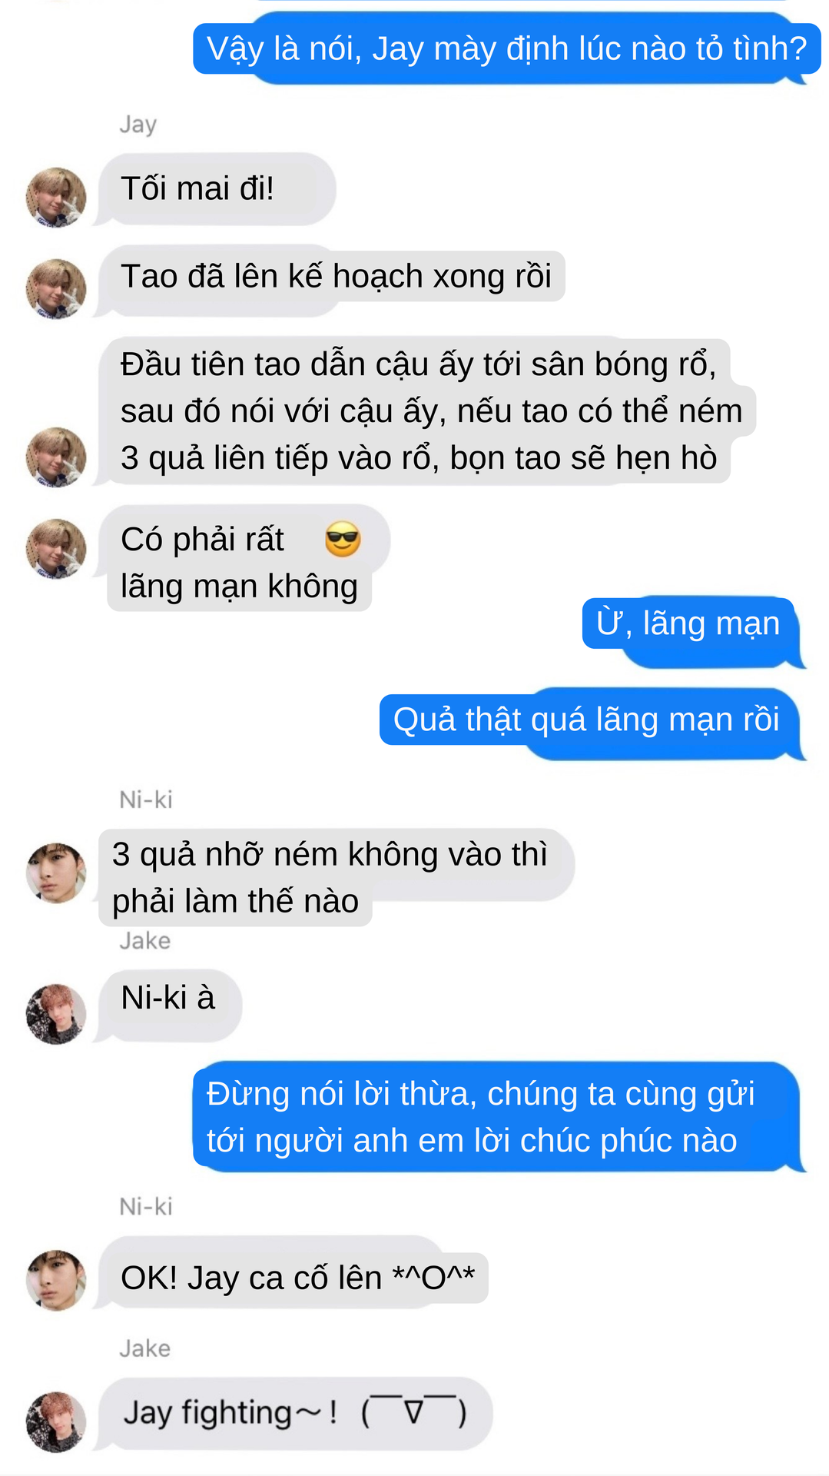Click the "Jay" sender name label
Screen dimensions: 829x1476
coord(138,125)
